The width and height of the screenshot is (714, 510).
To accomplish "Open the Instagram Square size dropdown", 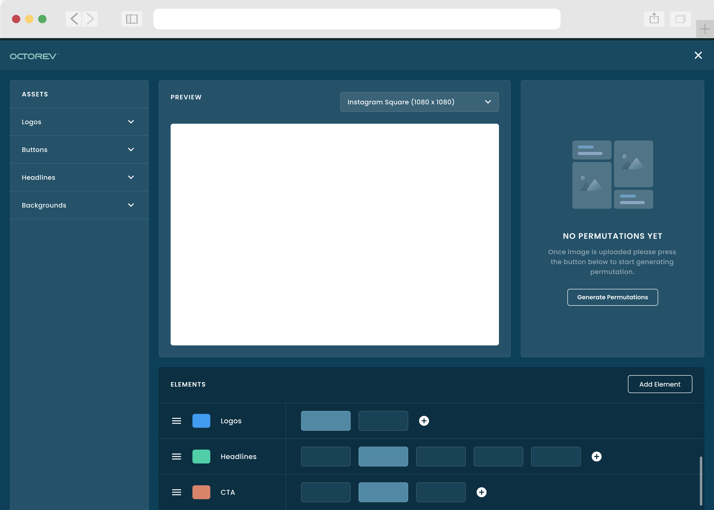I will click(x=419, y=102).
